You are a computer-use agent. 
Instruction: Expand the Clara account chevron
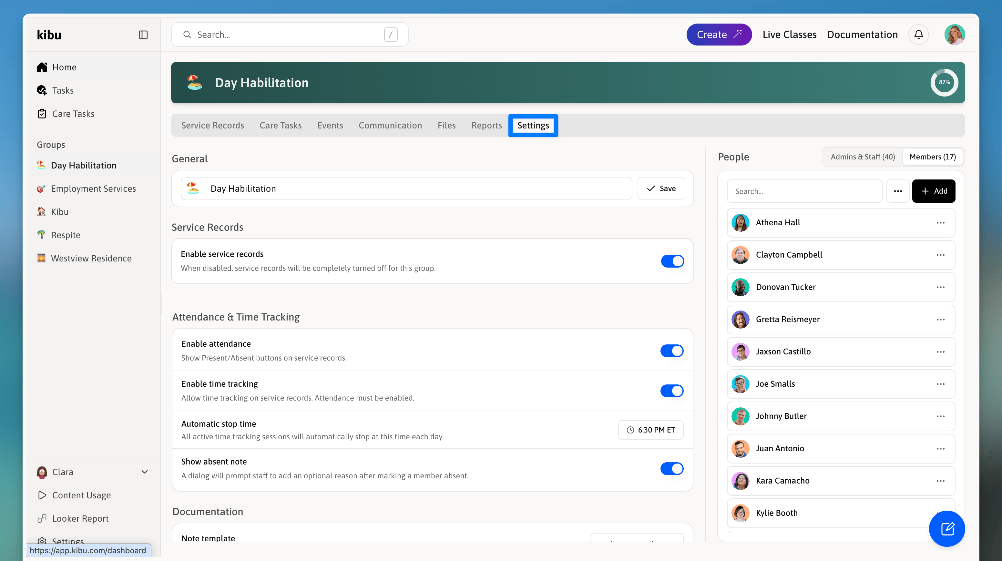click(x=145, y=472)
